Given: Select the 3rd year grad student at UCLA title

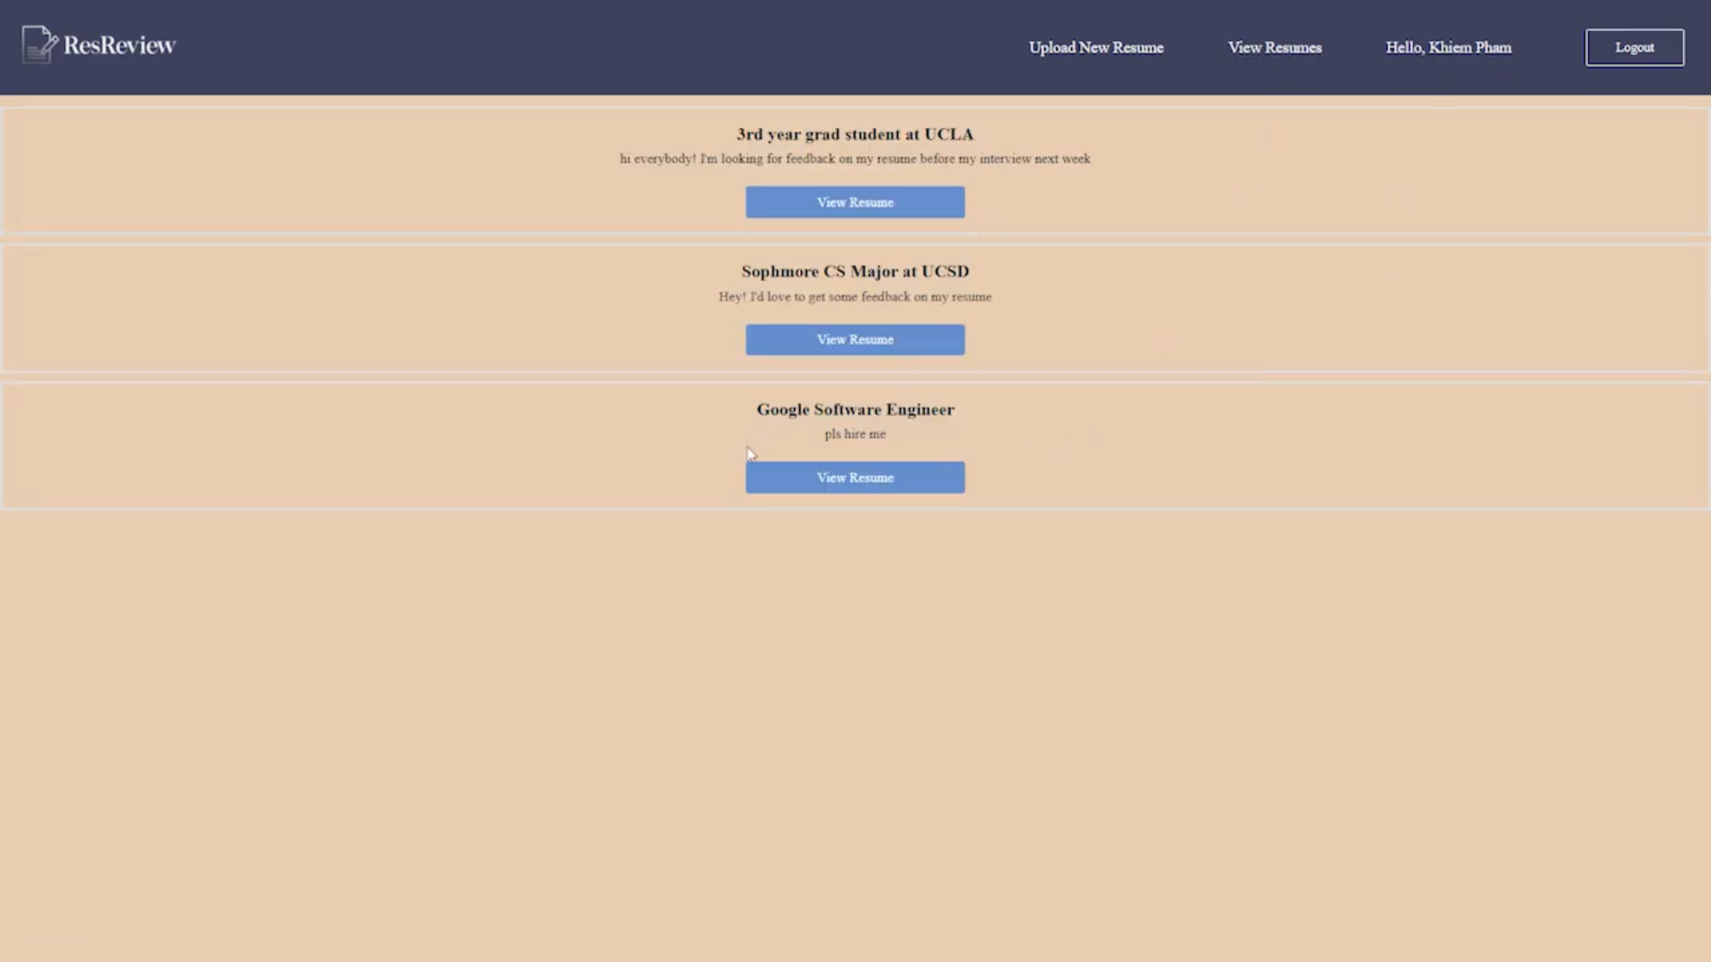Looking at the screenshot, I should point(855,135).
